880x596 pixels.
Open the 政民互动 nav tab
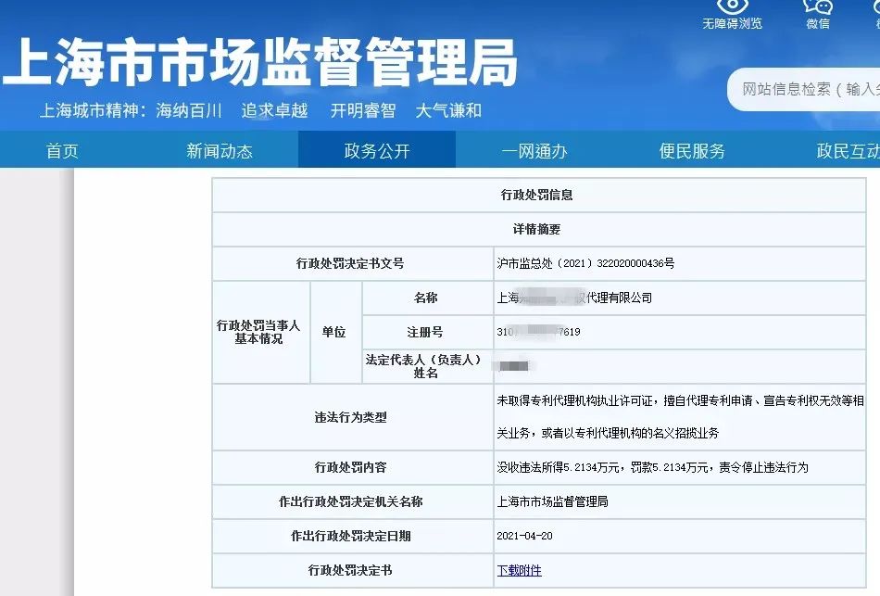coord(848,150)
